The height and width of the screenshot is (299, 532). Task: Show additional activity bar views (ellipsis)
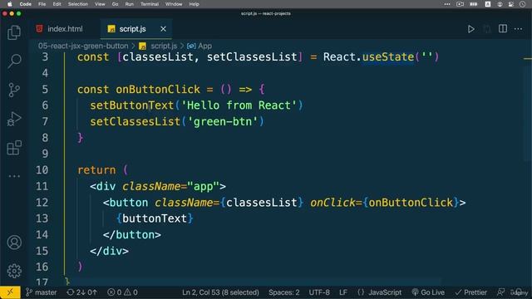tap(14, 176)
